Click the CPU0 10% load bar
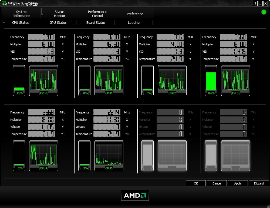The height and width of the screenshot is (208, 270). (19, 80)
